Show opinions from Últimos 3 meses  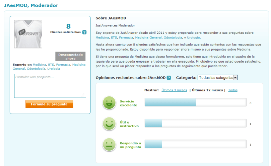(174, 90)
